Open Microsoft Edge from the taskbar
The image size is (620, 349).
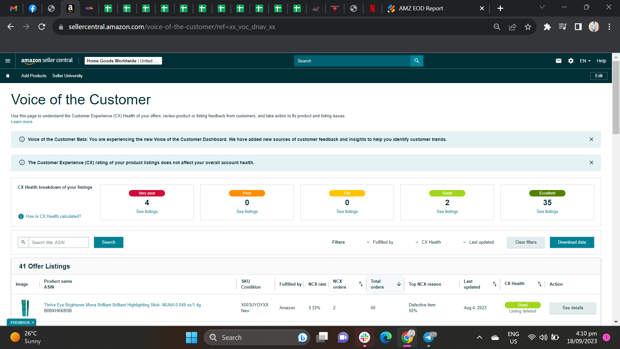[386, 338]
